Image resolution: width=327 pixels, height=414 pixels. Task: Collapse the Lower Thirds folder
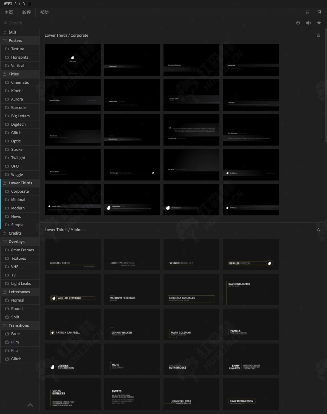click(x=20, y=183)
